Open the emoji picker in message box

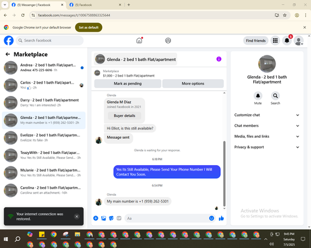(x=211, y=218)
